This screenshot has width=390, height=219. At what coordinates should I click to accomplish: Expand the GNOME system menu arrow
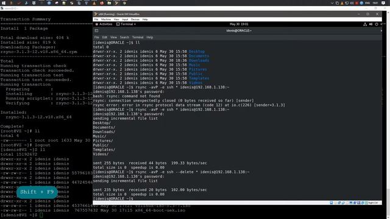pyautogui.click(x=381, y=24)
